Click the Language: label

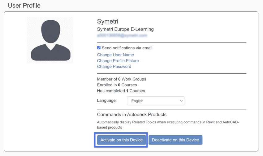[107, 101]
